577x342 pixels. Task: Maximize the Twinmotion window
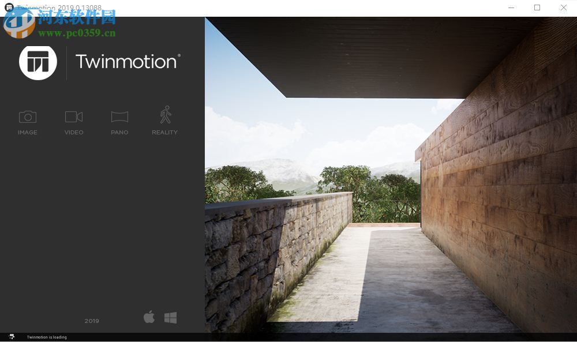(x=537, y=7)
